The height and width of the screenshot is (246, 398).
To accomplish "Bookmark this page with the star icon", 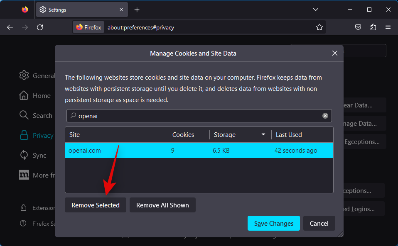I will click(x=319, y=27).
